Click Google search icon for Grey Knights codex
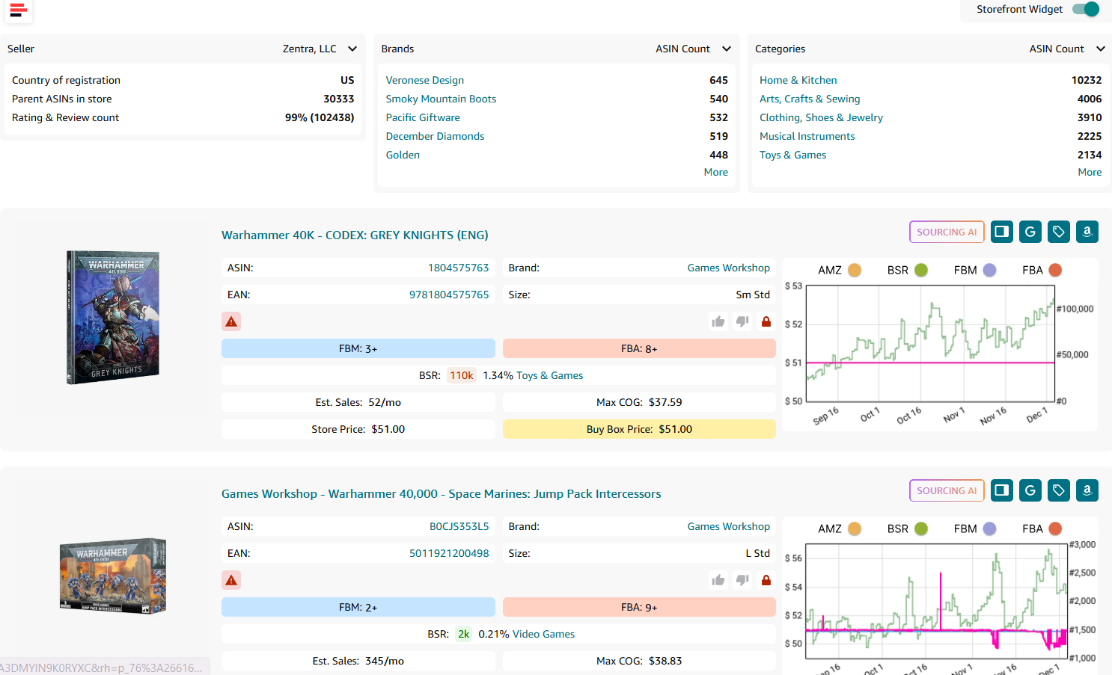Image resolution: width=1112 pixels, height=675 pixels. click(x=1030, y=232)
